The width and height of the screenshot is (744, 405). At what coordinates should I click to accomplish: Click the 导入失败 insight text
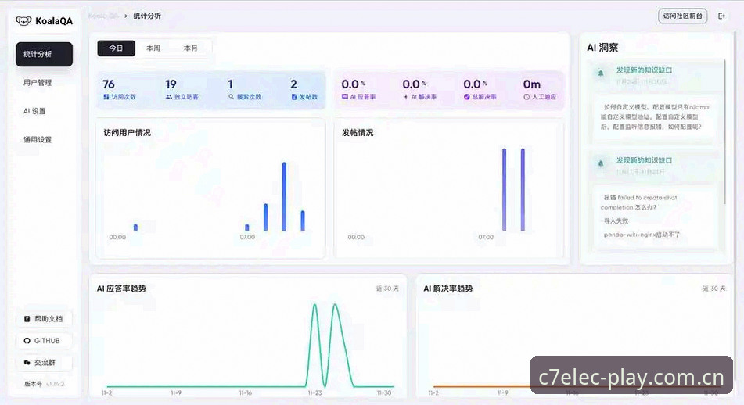616,220
